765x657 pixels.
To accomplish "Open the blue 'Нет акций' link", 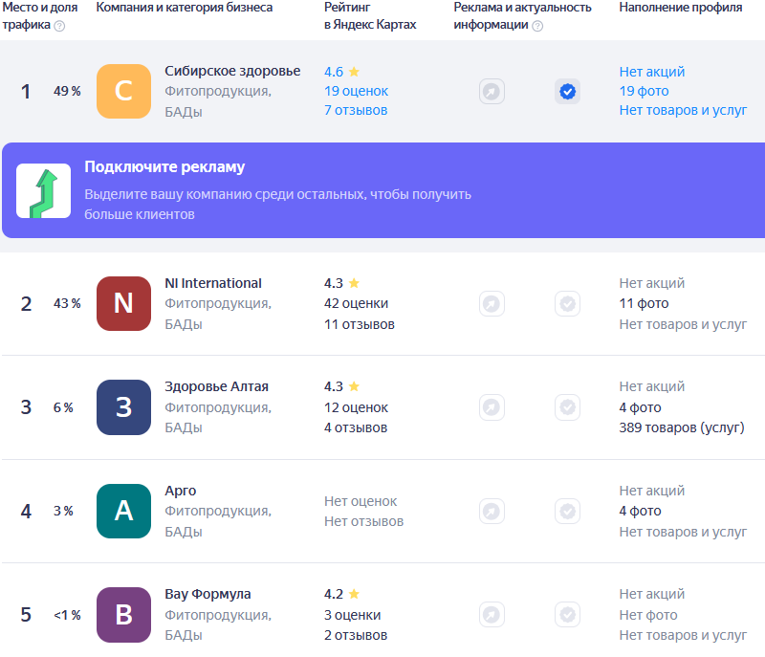I will coord(652,72).
